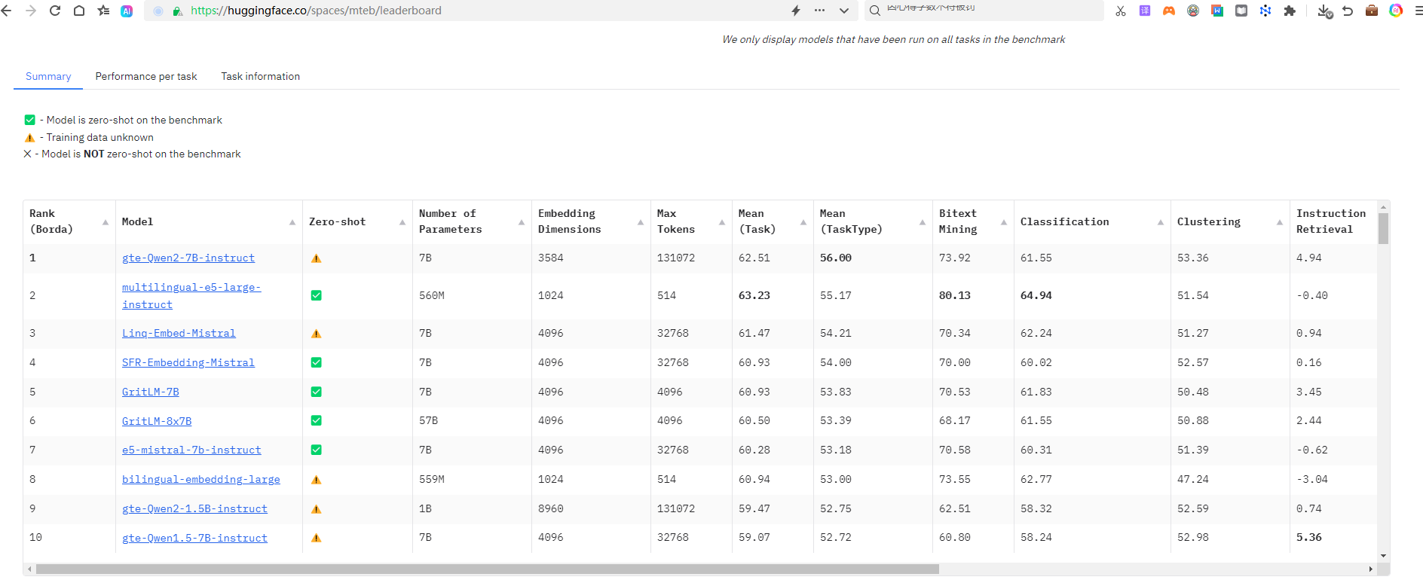
Task: Switch to the Summary tab
Action: (x=48, y=76)
